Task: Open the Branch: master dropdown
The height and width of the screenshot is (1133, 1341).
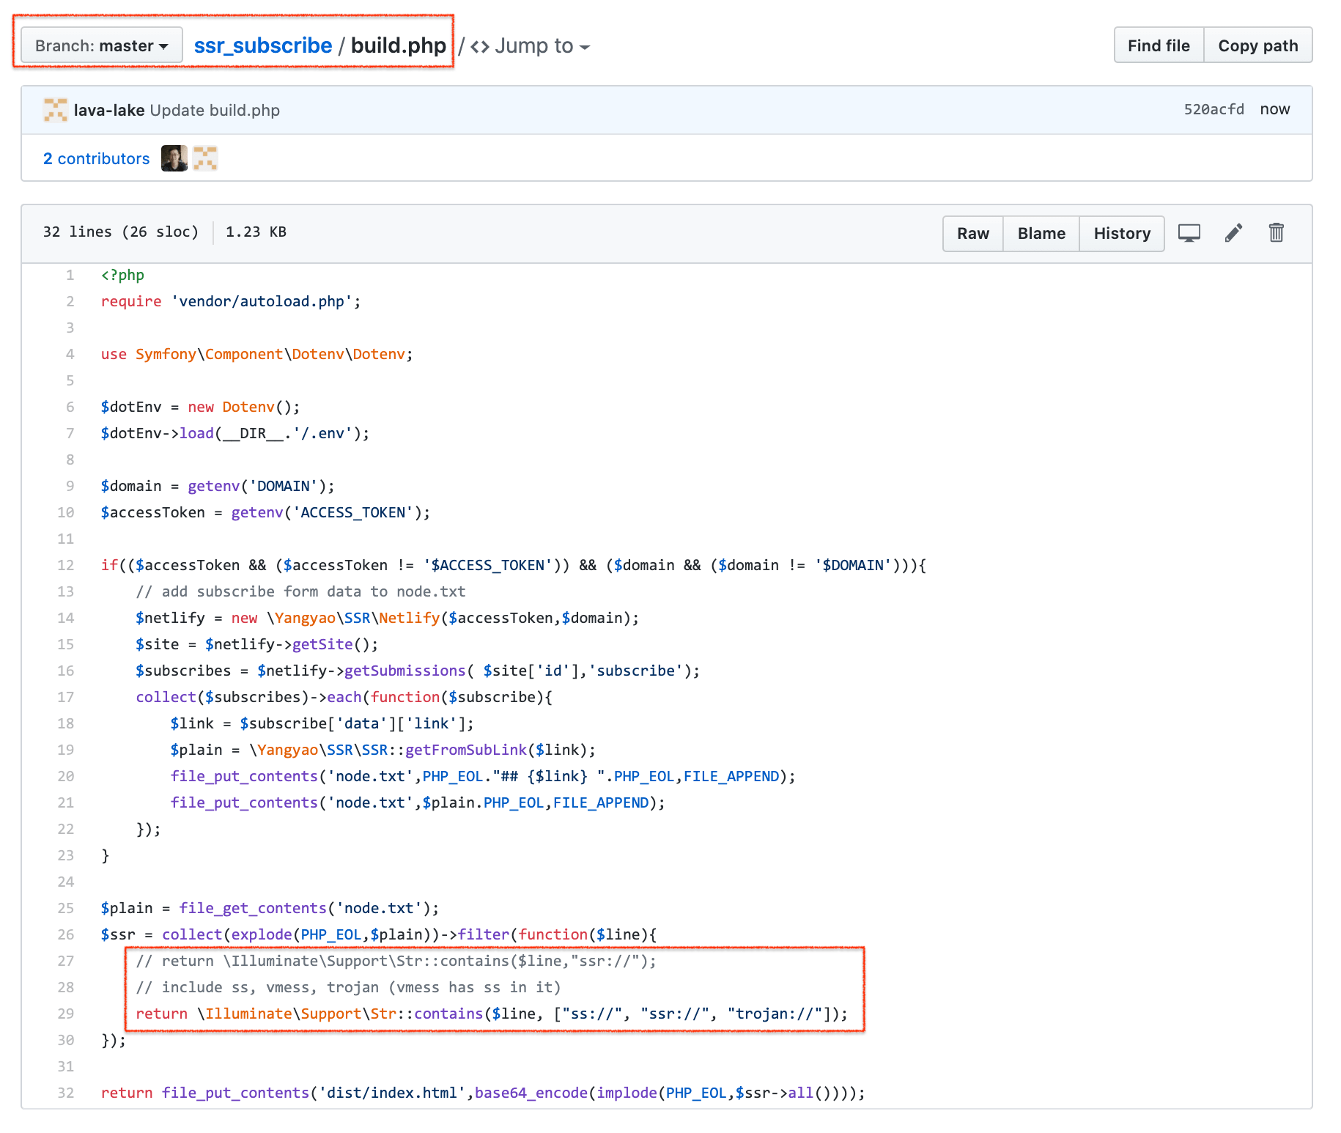Action: coord(102,45)
